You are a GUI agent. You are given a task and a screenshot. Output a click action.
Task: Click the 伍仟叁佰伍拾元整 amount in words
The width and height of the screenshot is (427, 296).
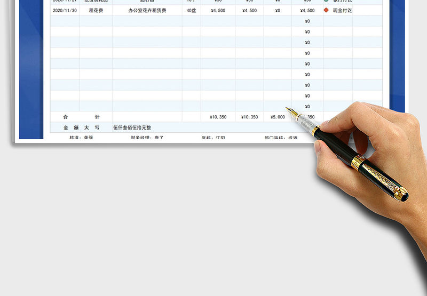tap(132, 127)
